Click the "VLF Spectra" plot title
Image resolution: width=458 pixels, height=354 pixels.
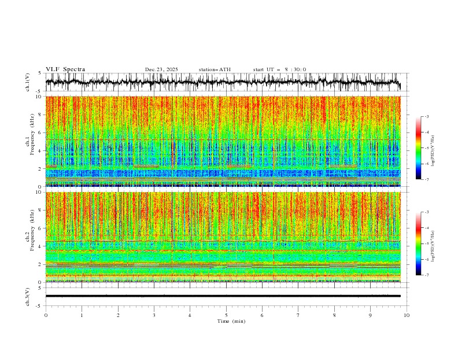pos(65,69)
